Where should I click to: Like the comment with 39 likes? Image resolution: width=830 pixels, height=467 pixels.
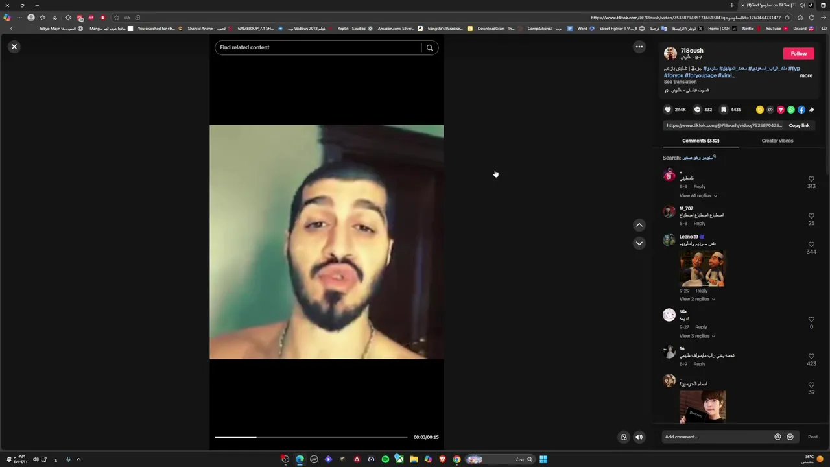[811, 385]
